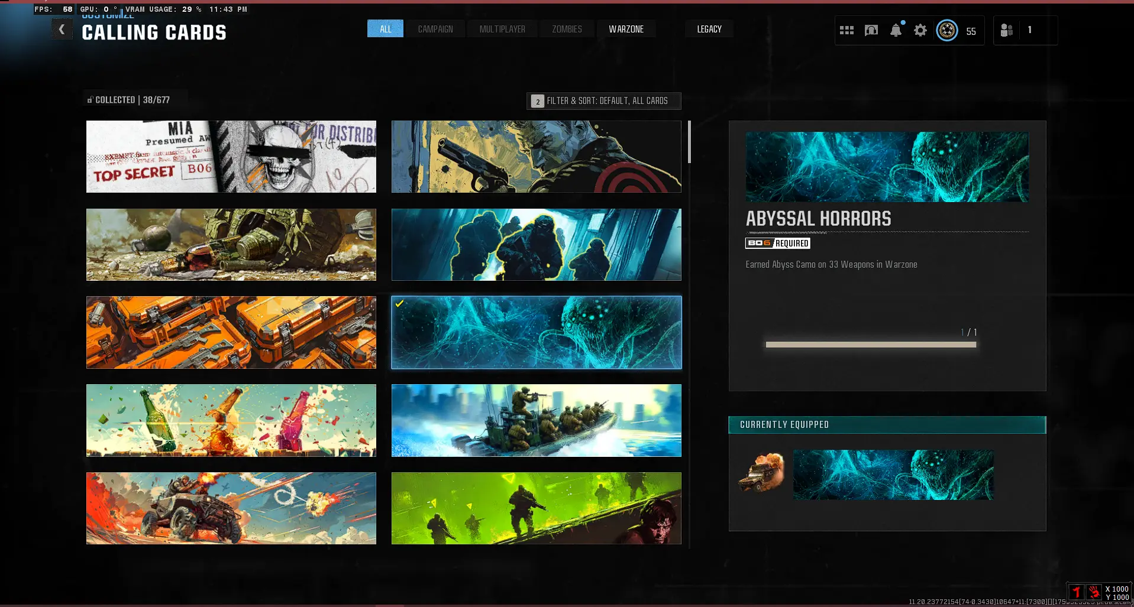This screenshot has height=607, width=1134.
Task: Click the calling cards list scrollbar
Action: click(x=689, y=142)
